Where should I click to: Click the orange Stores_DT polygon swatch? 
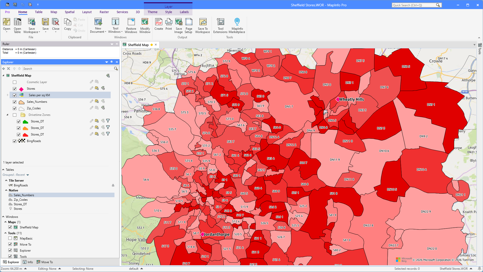click(x=25, y=128)
